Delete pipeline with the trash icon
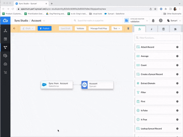This screenshot has height=137, width=183. click(x=128, y=28)
